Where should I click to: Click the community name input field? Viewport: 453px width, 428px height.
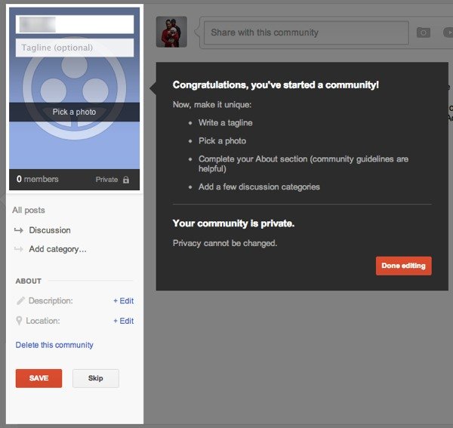(75, 24)
